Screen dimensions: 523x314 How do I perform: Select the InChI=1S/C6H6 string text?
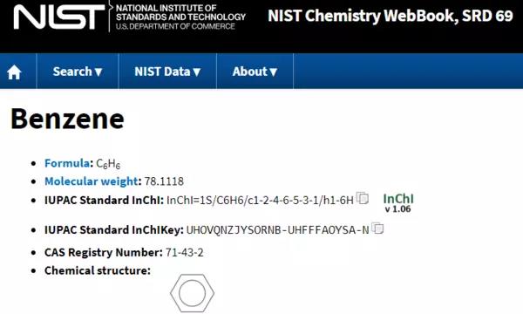[260, 201]
